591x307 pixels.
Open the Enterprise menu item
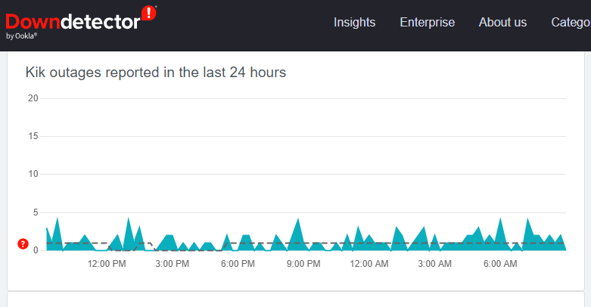[427, 22]
